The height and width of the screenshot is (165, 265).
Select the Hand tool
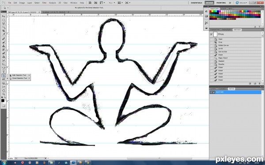4,91
